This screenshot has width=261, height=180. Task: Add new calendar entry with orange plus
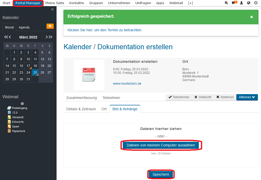(50, 26)
